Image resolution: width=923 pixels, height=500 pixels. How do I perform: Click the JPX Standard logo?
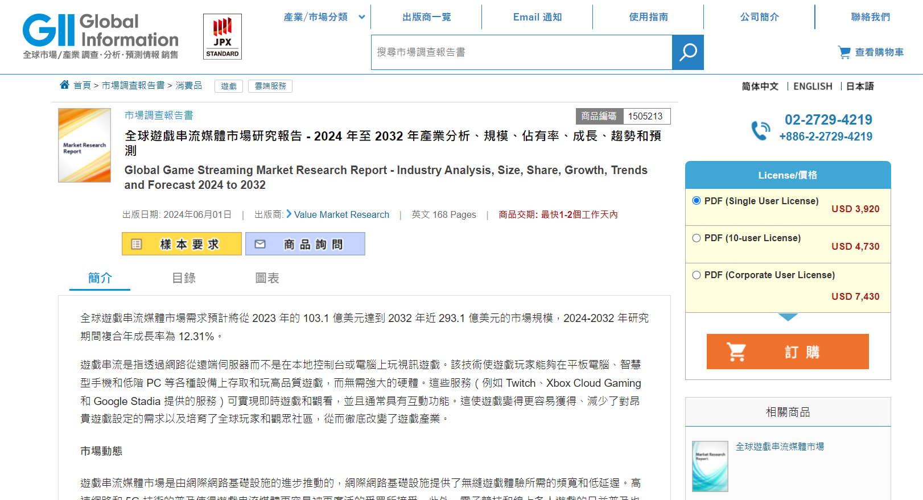pos(222,37)
